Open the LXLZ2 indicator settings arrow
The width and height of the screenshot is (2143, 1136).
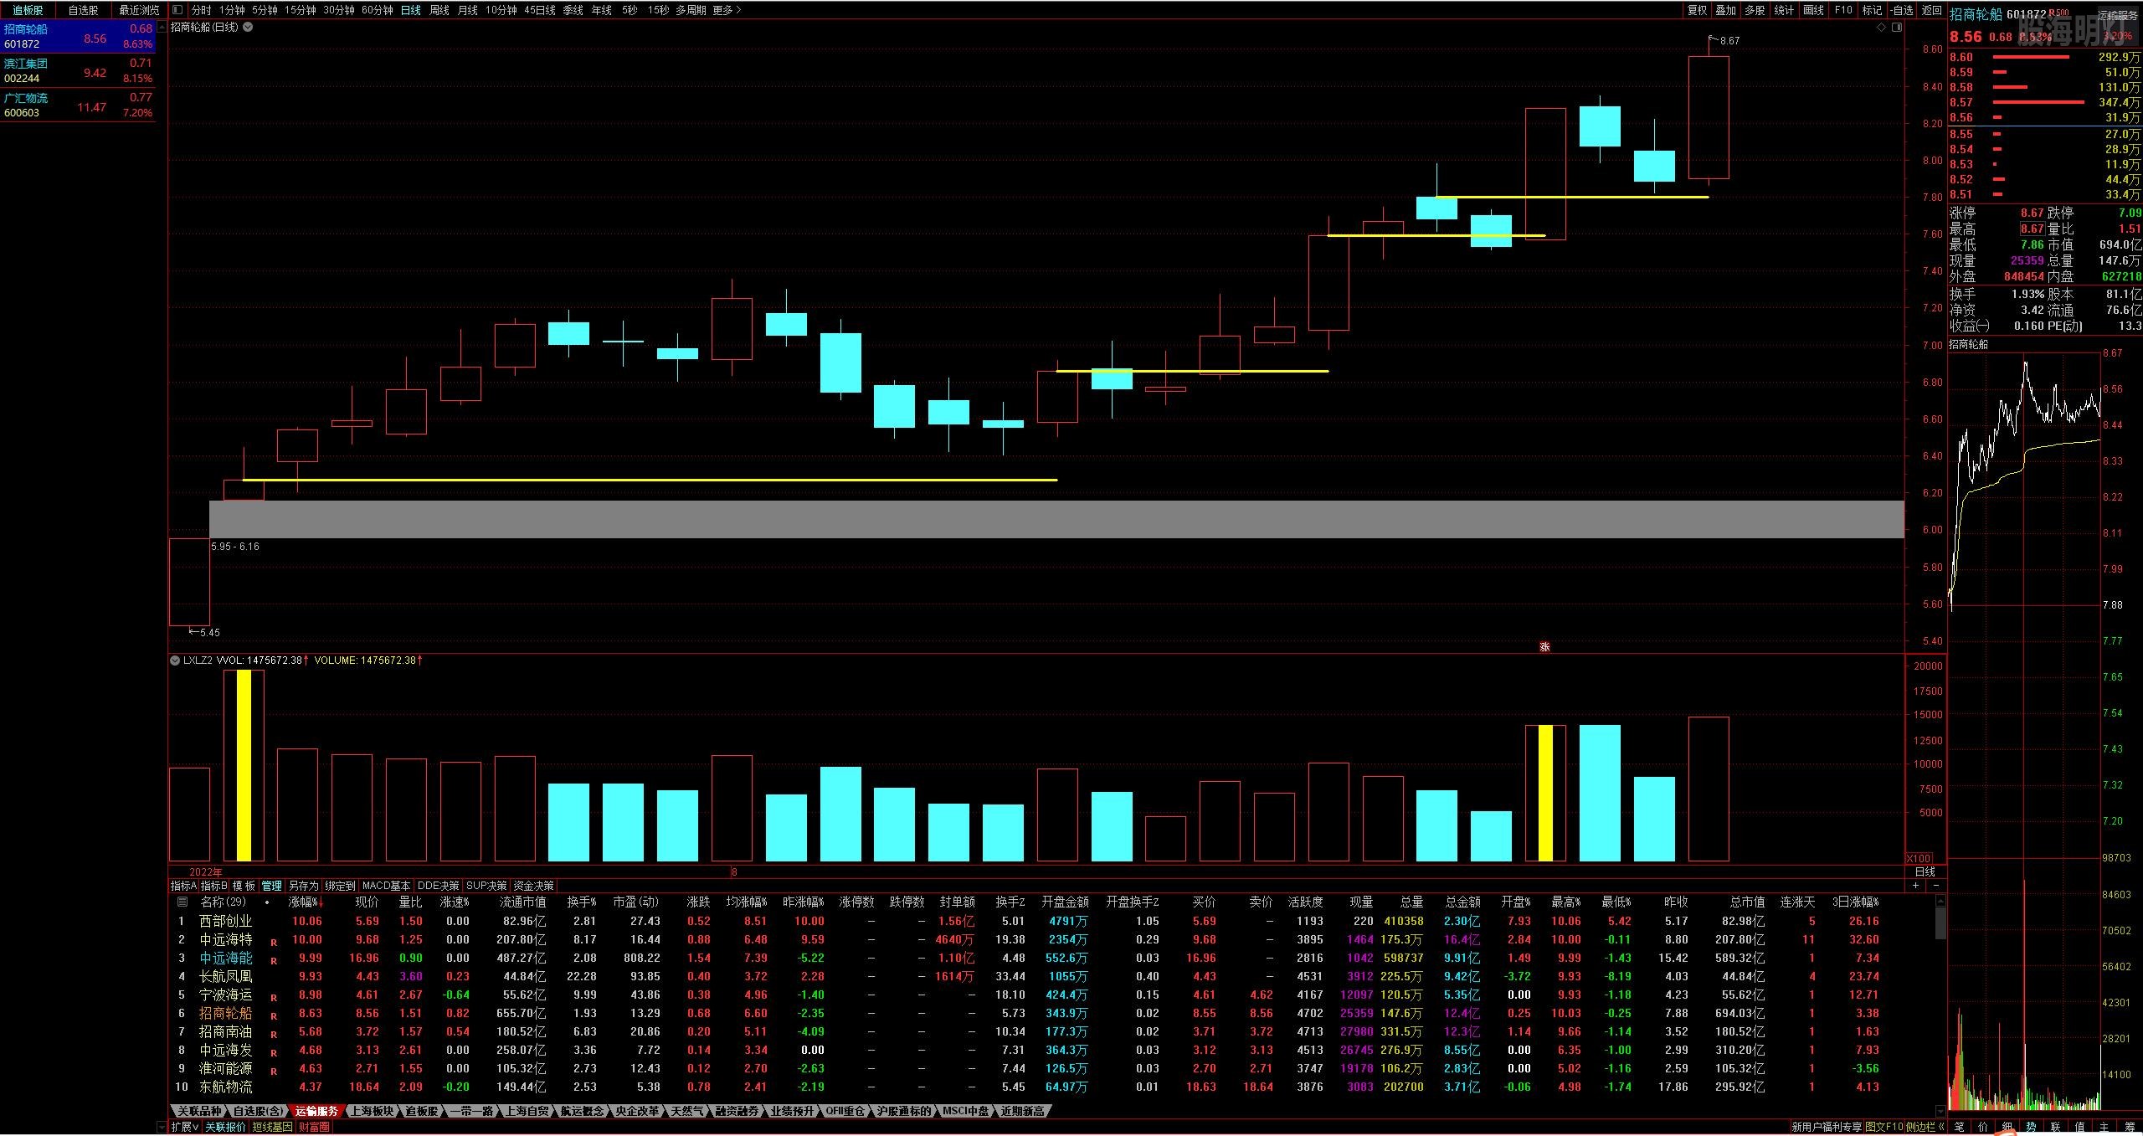[x=175, y=661]
